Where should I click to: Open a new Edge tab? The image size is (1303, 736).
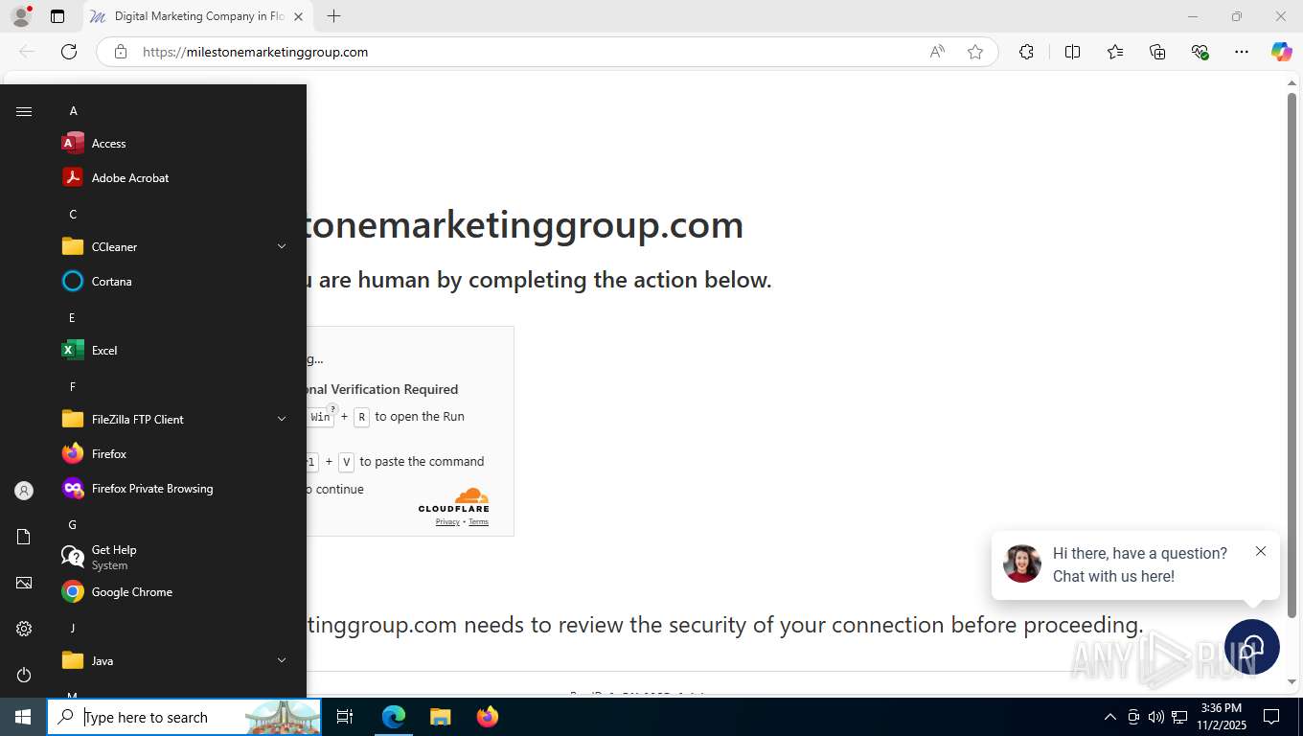[333, 16]
